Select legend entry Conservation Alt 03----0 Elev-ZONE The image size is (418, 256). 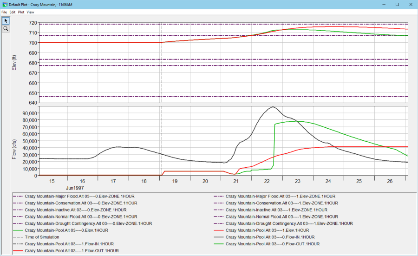click(x=75, y=203)
